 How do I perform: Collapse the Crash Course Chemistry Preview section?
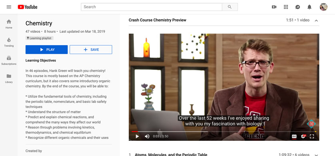[316, 20]
